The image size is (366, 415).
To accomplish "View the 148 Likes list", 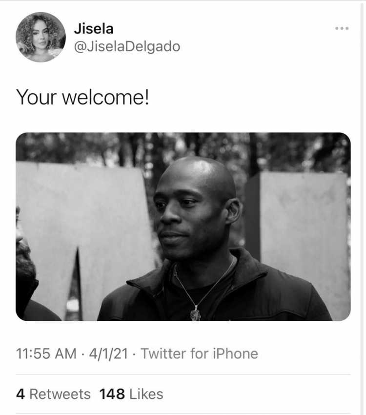I will 131,394.
